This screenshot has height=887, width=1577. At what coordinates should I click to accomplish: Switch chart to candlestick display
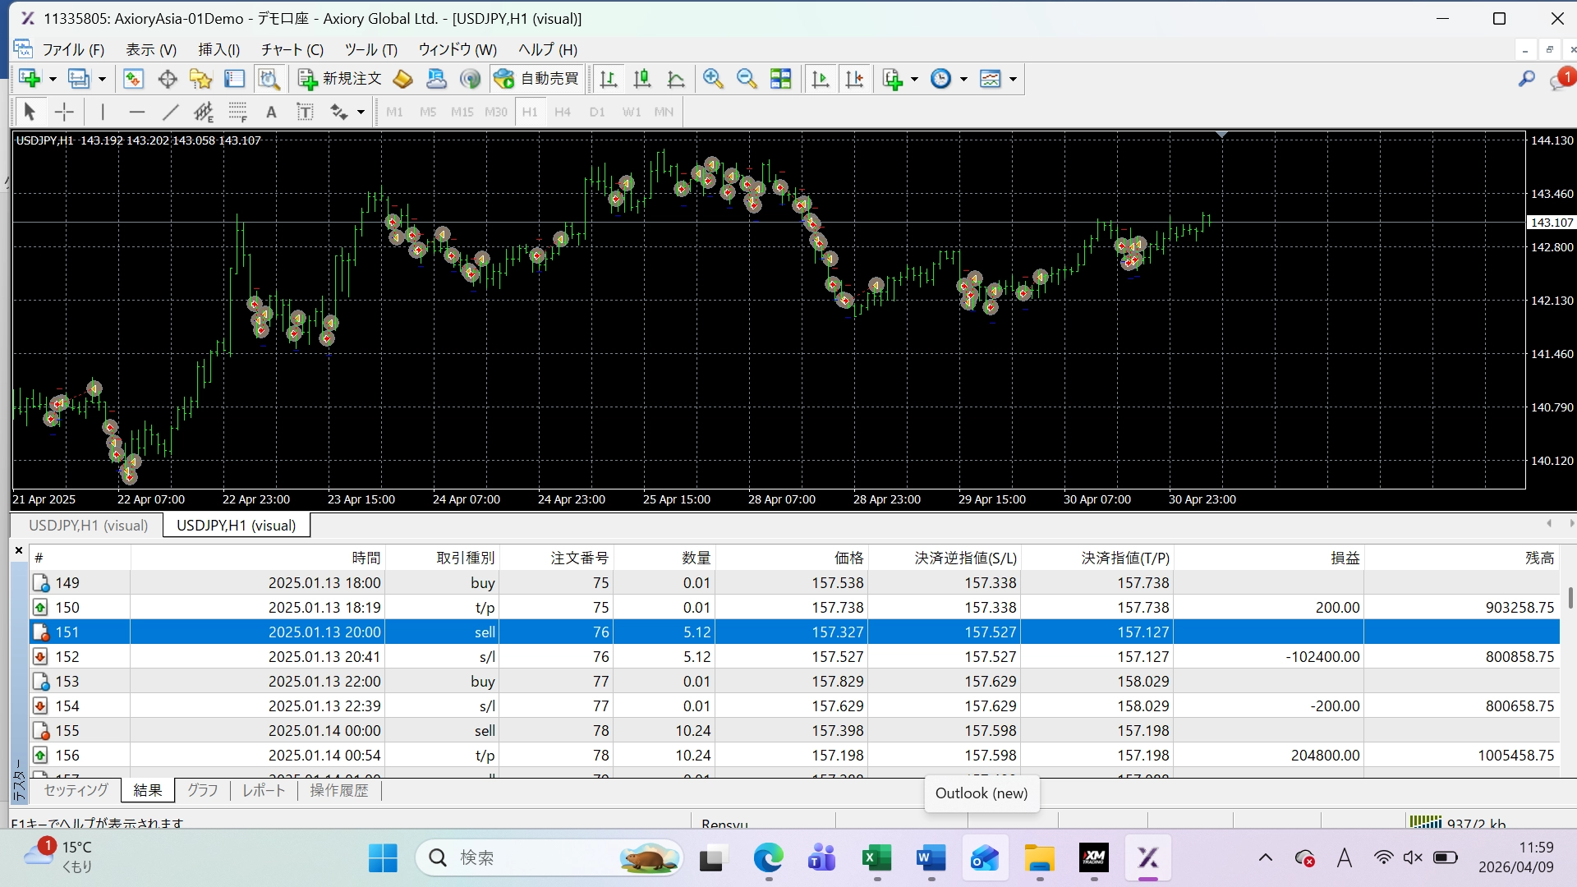tap(642, 79)
